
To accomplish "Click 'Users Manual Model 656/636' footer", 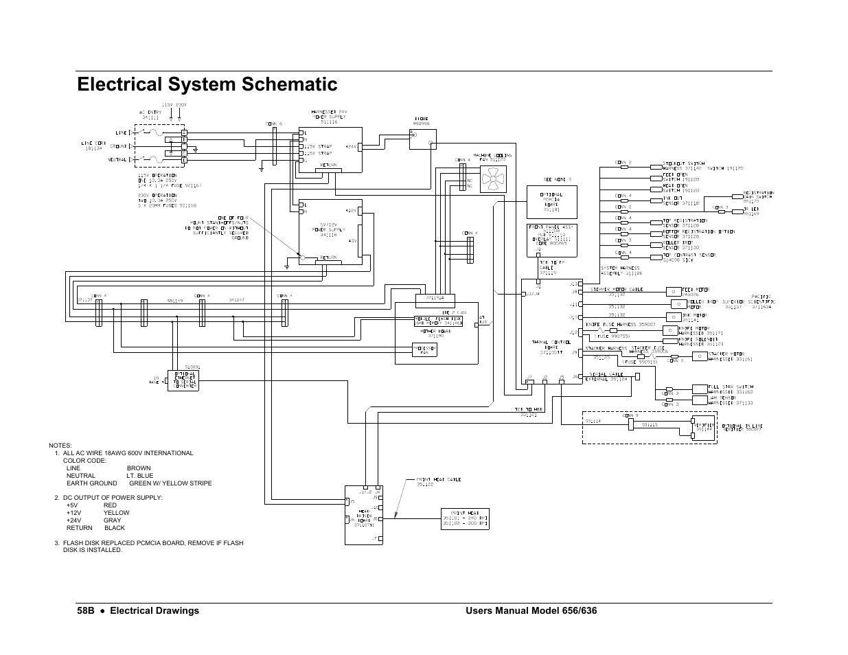I will pos(531,610).
